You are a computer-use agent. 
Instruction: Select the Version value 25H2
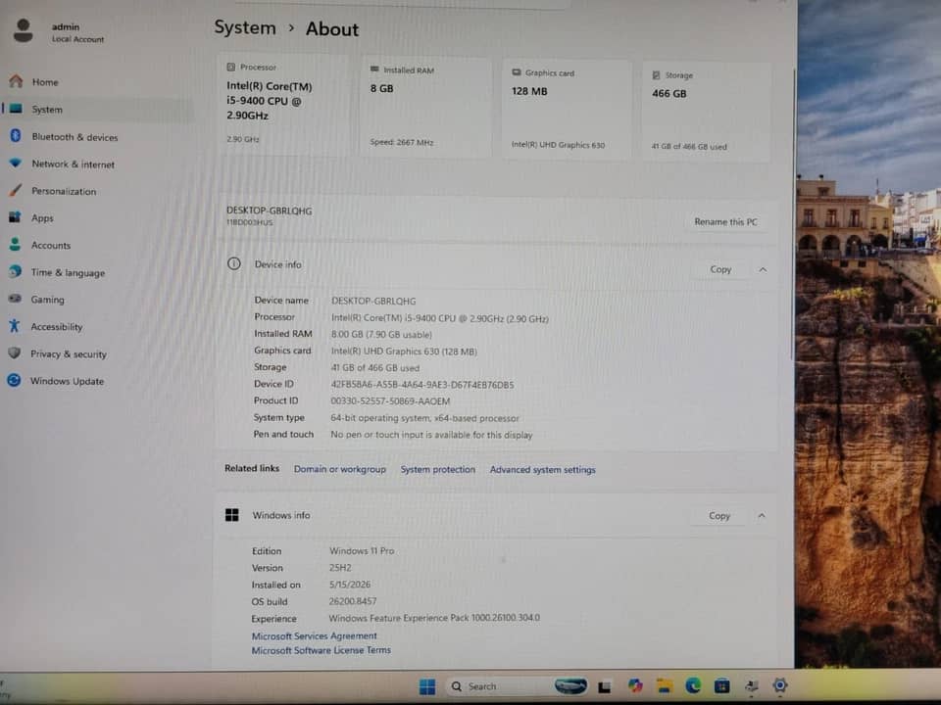(340, 568)
